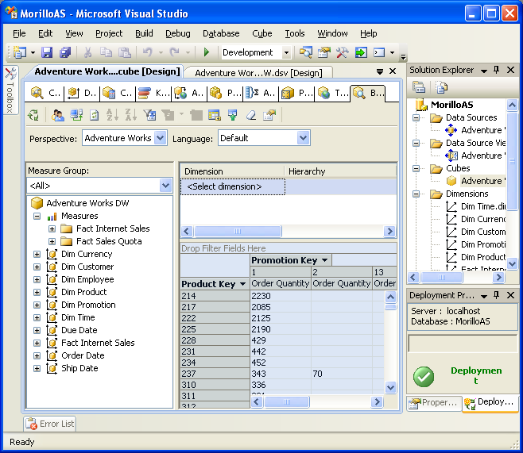Click the Save All toolbar icon
This screenshot has height=453, width=523.
click(65, 52)
